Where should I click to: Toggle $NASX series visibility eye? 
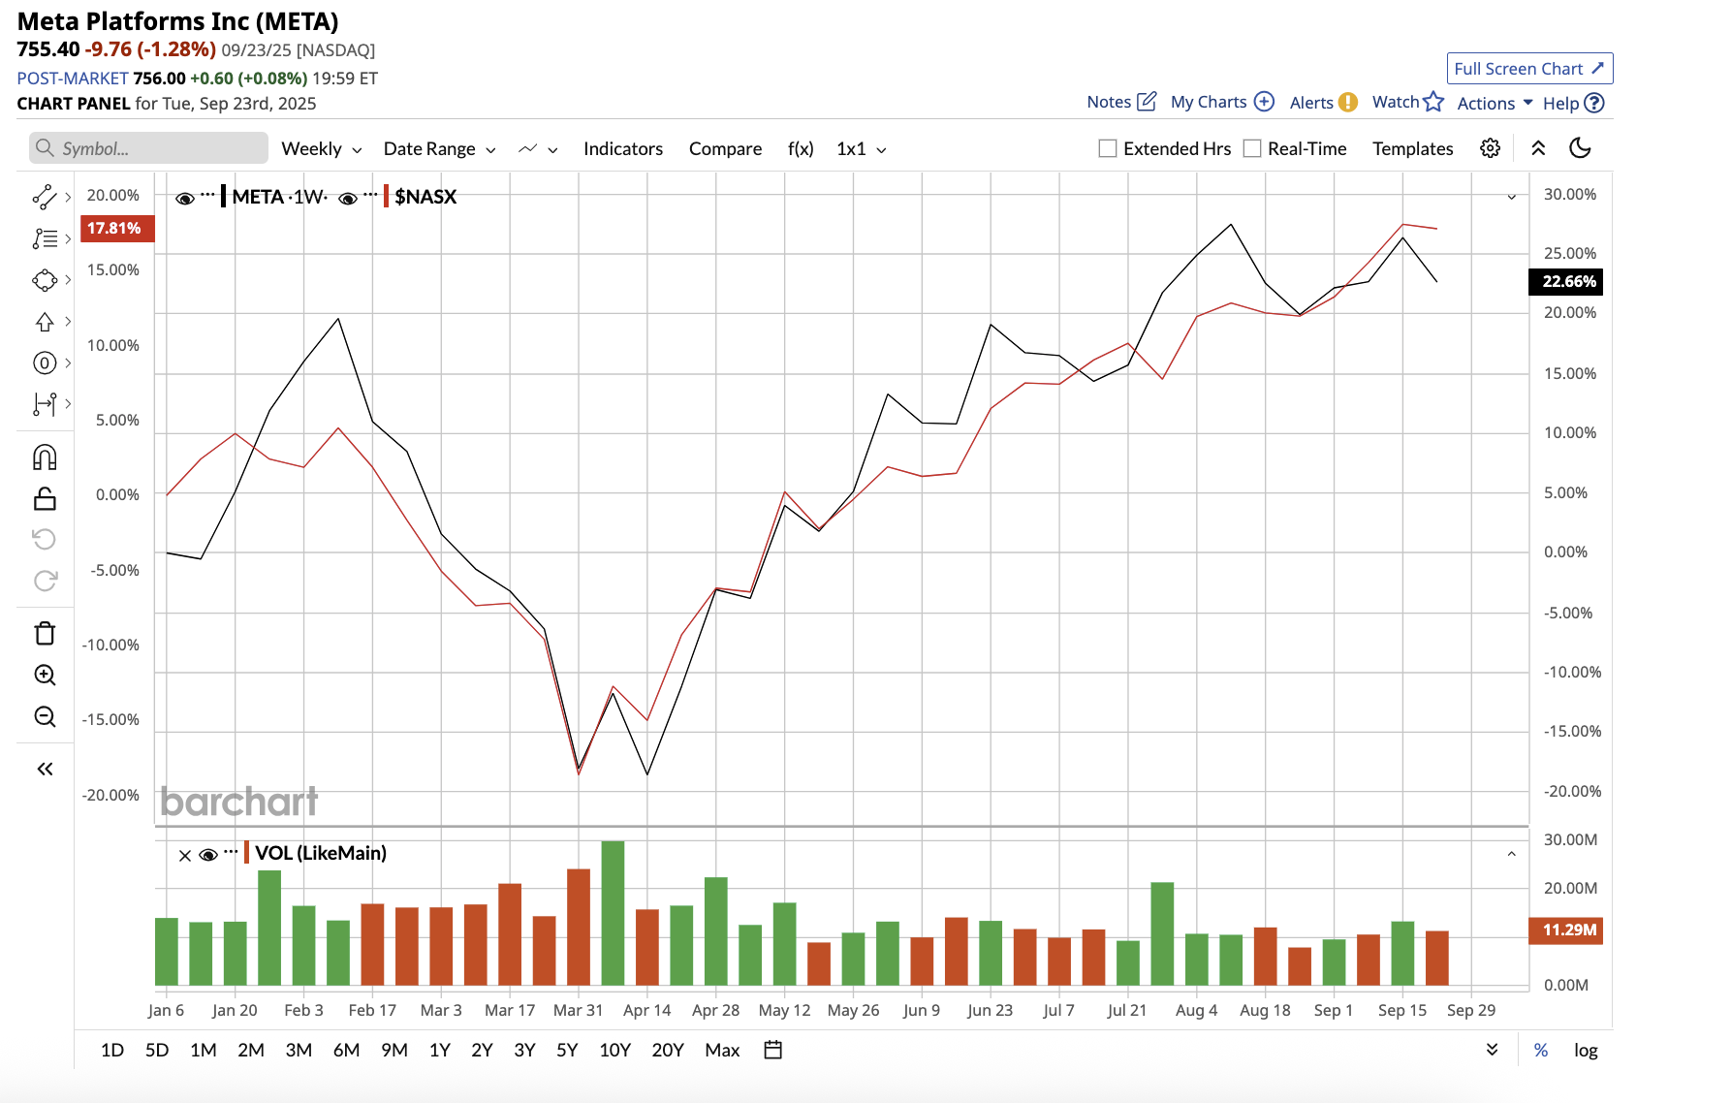(348, 198)
